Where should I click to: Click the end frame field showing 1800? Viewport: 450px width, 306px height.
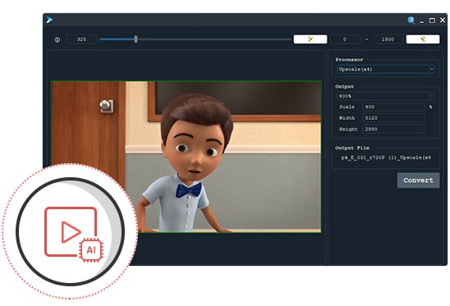point(388,39)
